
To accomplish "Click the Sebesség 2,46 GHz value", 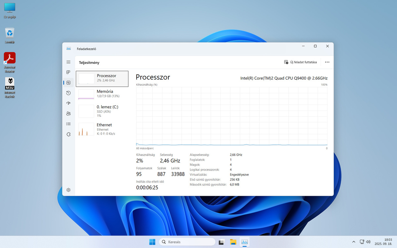I will tap(170, 161).
